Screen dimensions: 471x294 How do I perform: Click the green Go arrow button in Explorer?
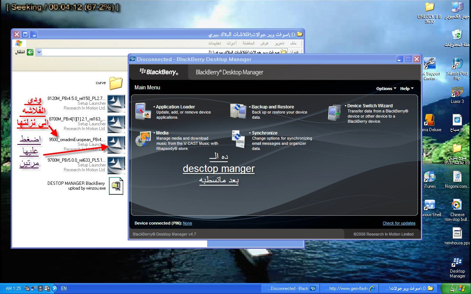point(30,52)
